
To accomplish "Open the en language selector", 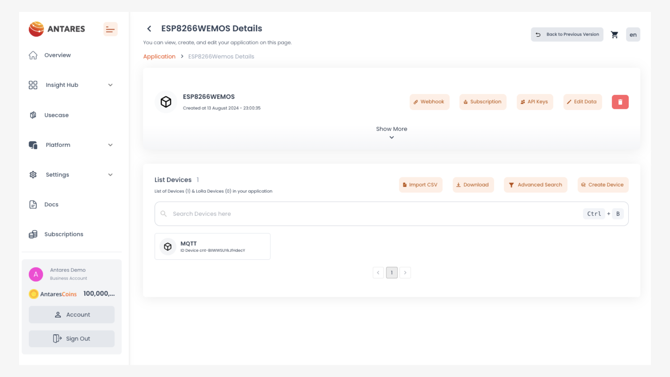I will (x=633, y=35).
